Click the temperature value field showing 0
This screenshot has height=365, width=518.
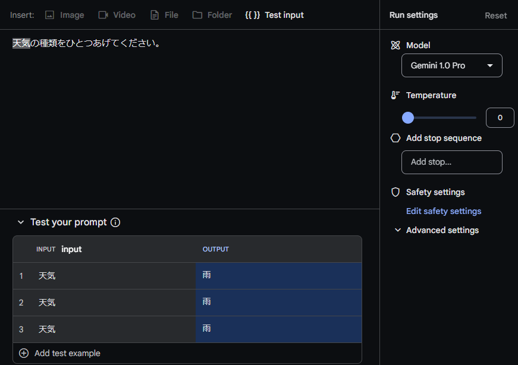500,118
